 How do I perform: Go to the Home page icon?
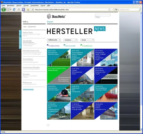point(28,10)
